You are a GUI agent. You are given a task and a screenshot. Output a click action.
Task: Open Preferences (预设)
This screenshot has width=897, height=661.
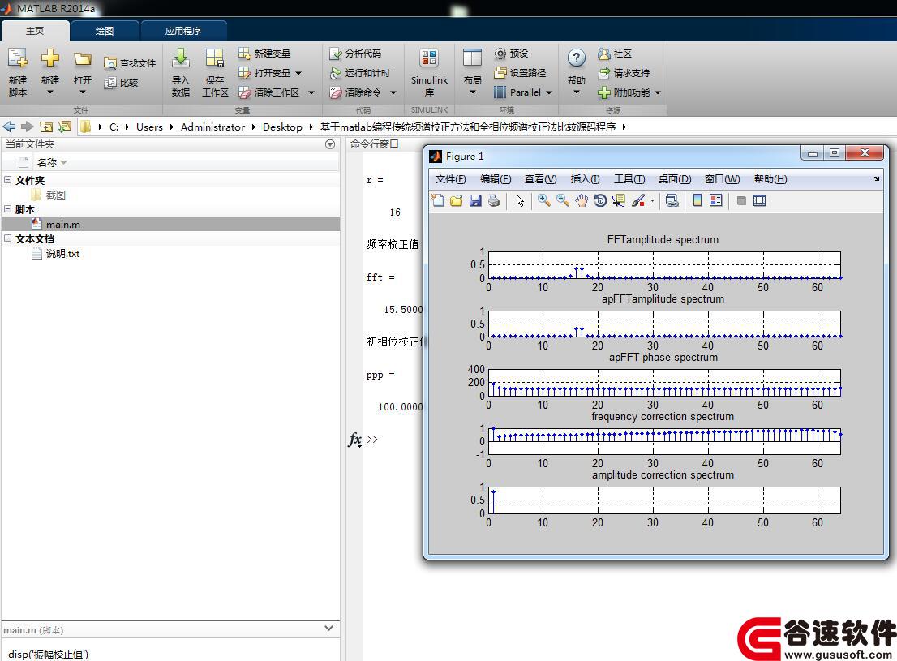click(x=512, y=54)
